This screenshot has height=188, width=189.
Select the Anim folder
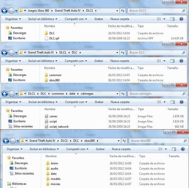coord(54,163)
